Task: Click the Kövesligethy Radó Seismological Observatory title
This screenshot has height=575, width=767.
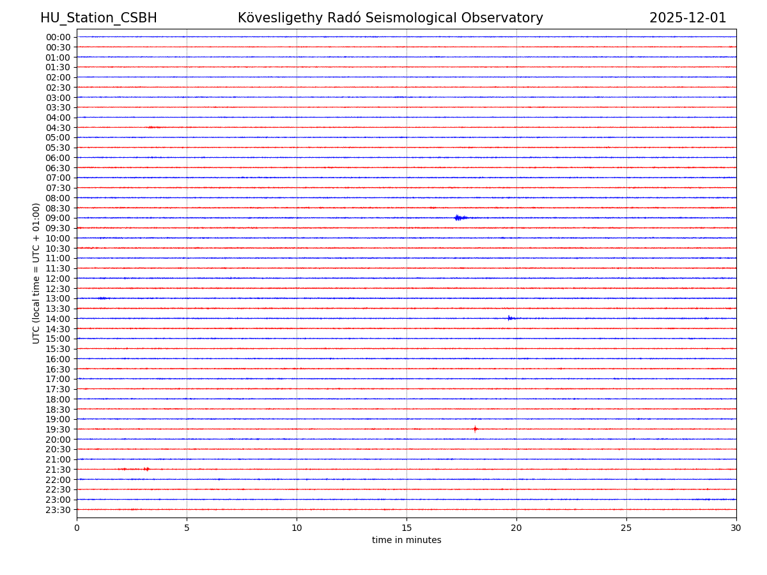Action: coord(390,18)
